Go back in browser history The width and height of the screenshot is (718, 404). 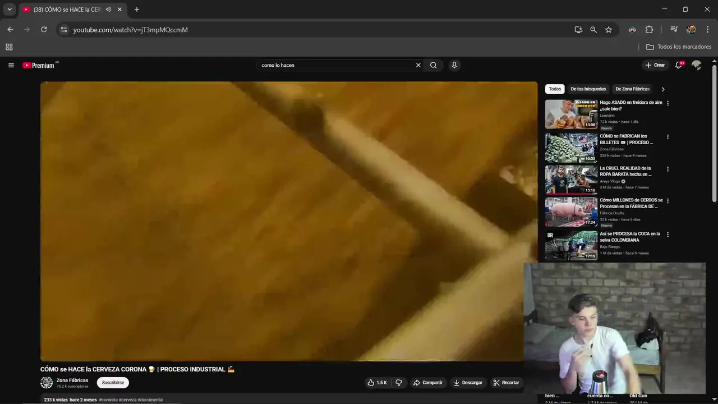[x=10, y=30]
